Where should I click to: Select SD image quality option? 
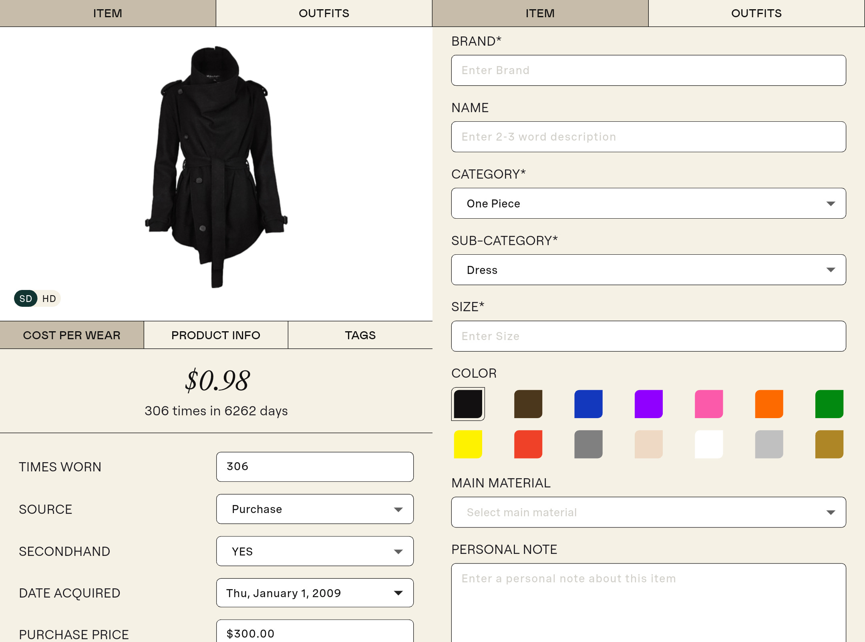click(26, 299)
